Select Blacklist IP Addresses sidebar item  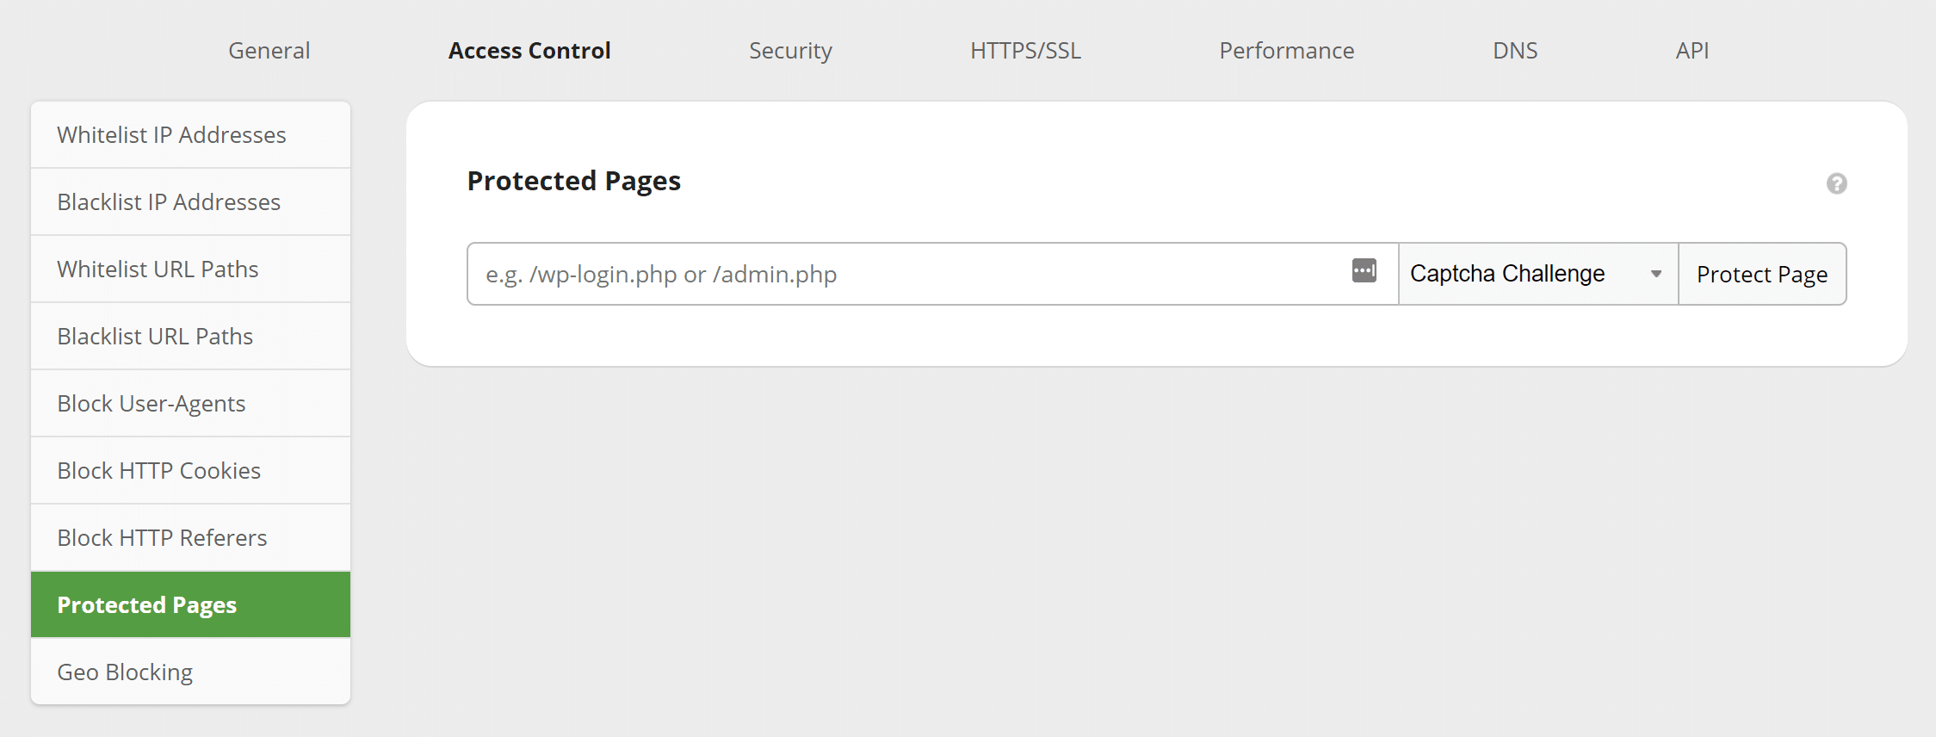click(x=190, y=202)
